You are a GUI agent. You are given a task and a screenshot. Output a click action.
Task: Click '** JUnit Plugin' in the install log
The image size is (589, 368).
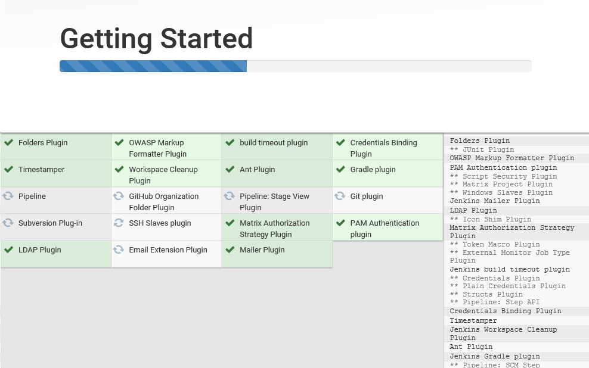482,149
